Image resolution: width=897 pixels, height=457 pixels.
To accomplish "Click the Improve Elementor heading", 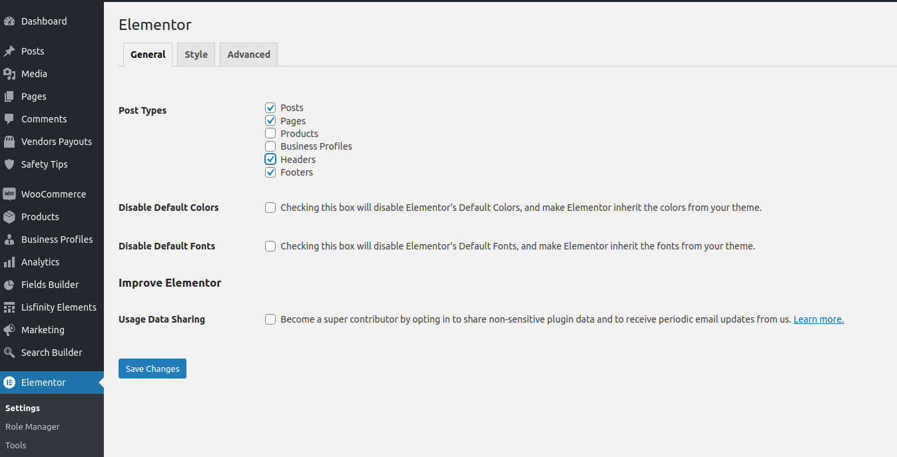I will point(170,283).
